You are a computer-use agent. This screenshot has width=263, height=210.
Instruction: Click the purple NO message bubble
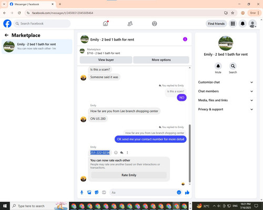[x=181, y=98]
